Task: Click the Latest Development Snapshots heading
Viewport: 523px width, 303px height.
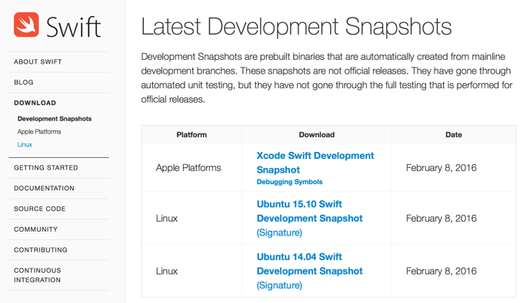Action: (x=296, y=27)
